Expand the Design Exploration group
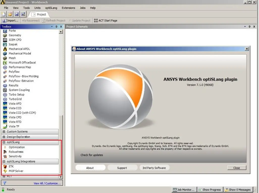The height and width of the screenshot is (193, 259). [x=4, y=137]
